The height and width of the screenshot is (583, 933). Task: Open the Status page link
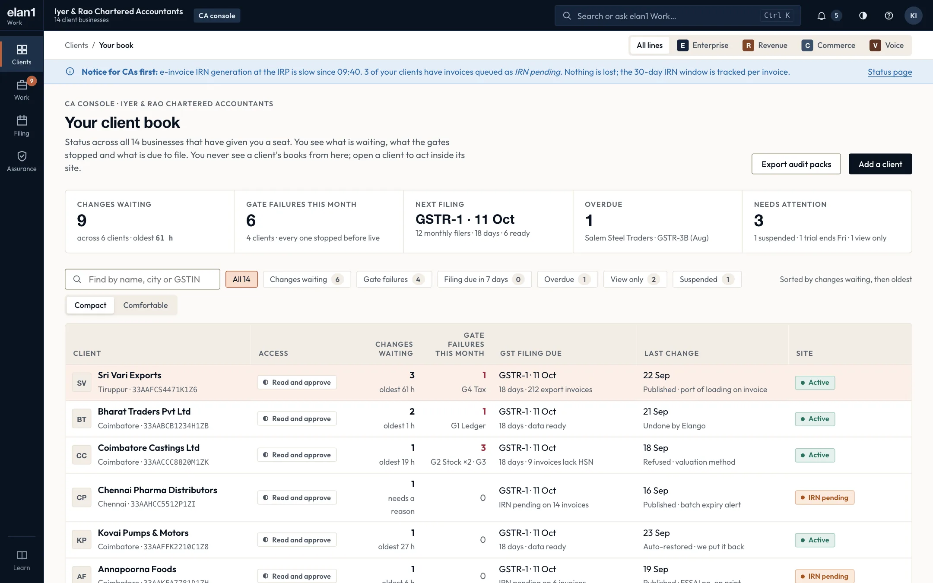click(890, 72)
